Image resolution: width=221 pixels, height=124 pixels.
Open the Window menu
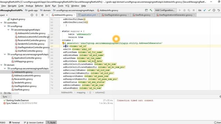pyautogui.click(x=75, y=6)
